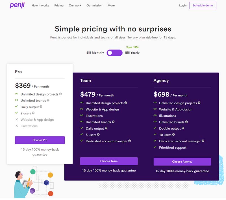
Task: Select the Bill Monthly label
Action: [95, 53]
